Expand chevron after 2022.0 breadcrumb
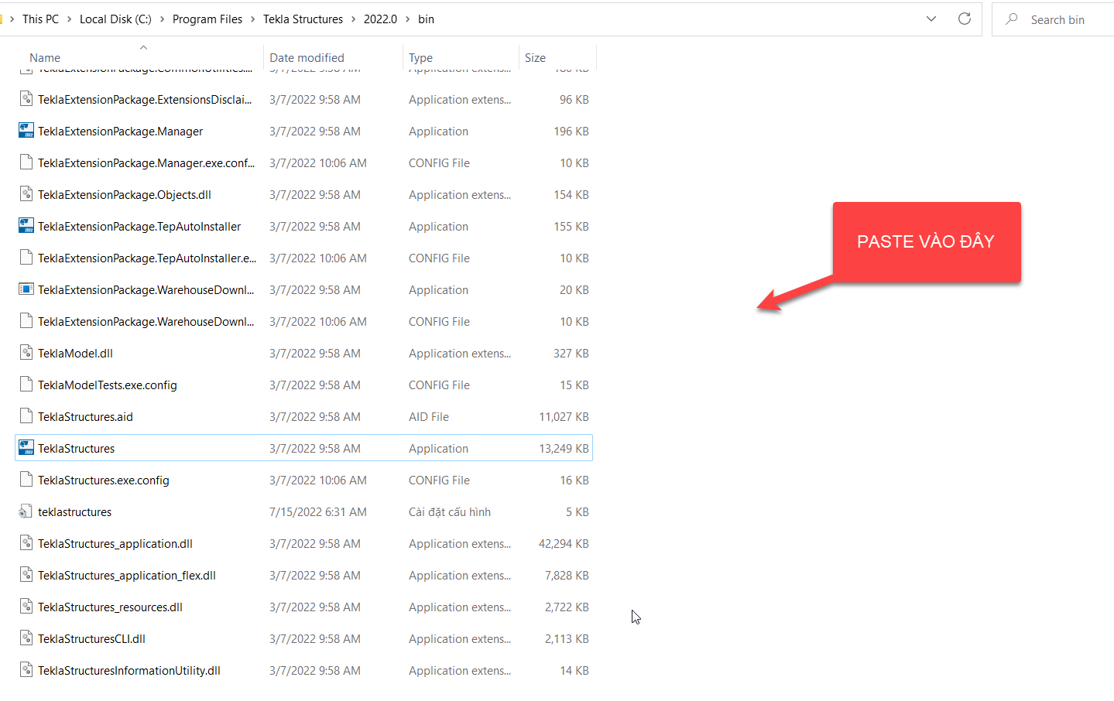This screenshot has width=1114, height=701. click(407, 19)
